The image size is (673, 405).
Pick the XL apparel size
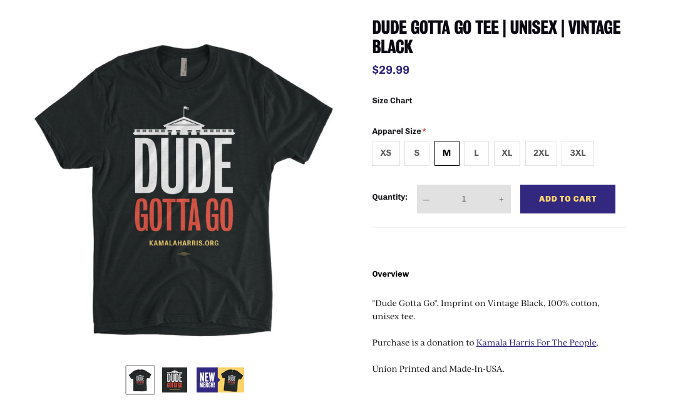point(506,153)
